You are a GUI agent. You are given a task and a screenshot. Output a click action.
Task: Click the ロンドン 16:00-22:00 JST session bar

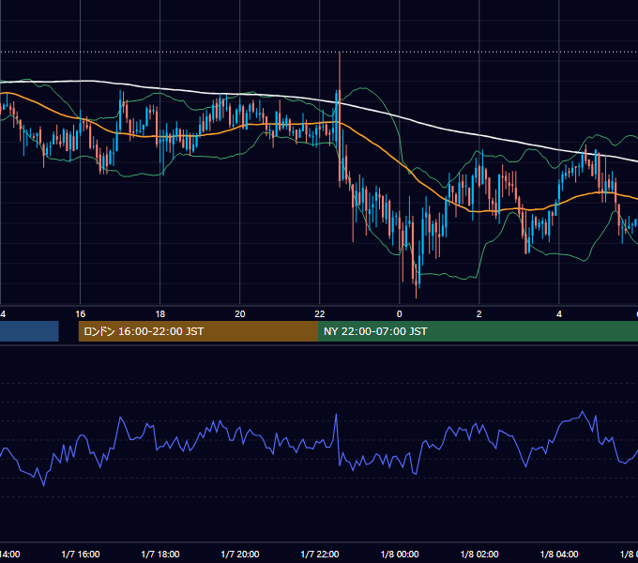coord(198,331)
